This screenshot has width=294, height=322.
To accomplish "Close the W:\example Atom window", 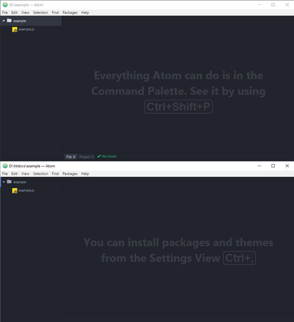I will point(287,5).
